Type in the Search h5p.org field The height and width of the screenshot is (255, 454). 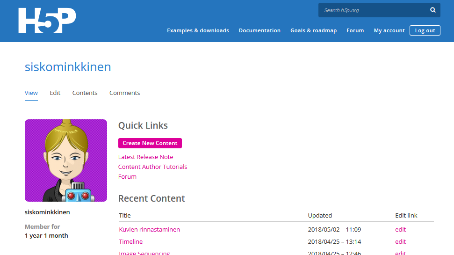(374, 10)
